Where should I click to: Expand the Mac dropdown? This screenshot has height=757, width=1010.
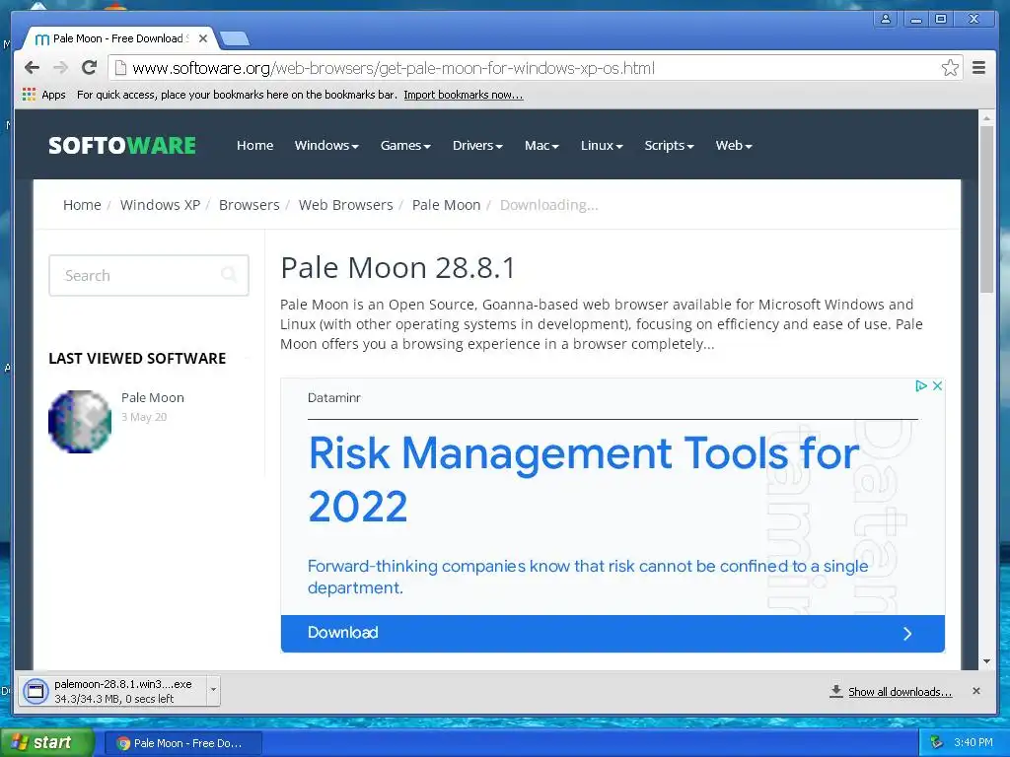[x=541, y=146]
